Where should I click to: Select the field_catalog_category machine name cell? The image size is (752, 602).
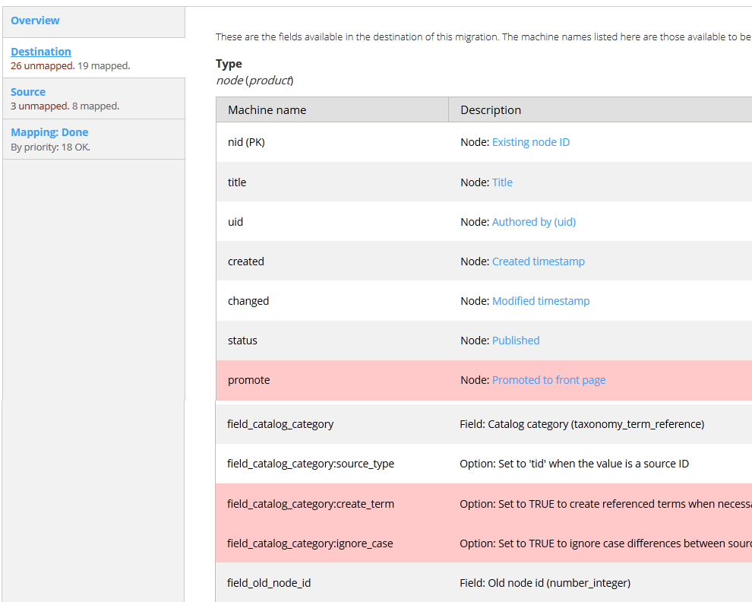coord(280,424)
